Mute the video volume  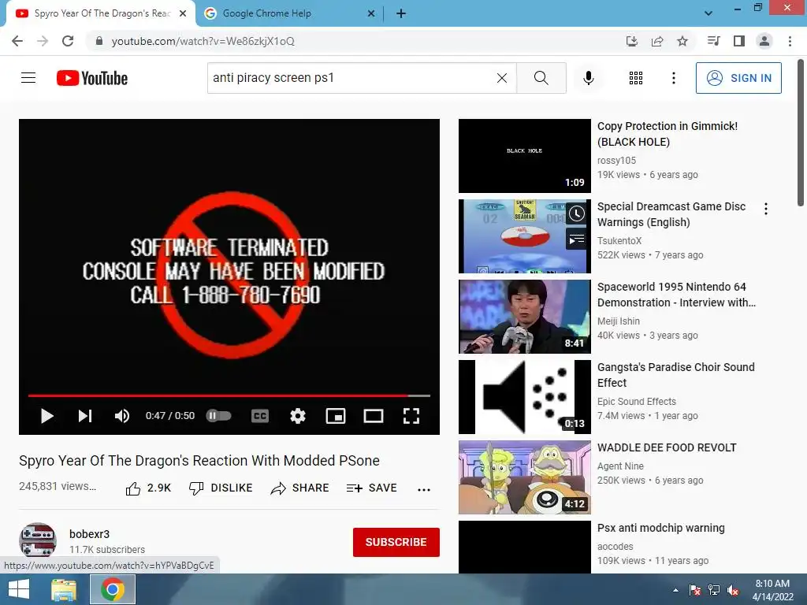[122, 416]
